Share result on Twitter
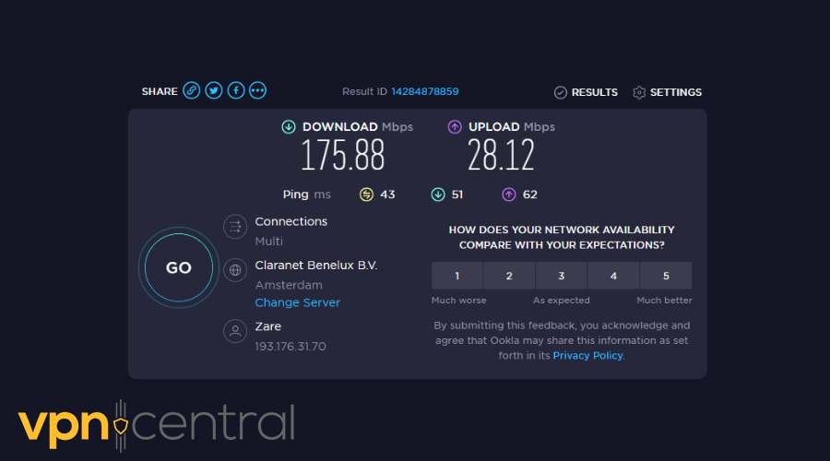The width and height of the screenshot is (830, 461). (x=214, y=90)
